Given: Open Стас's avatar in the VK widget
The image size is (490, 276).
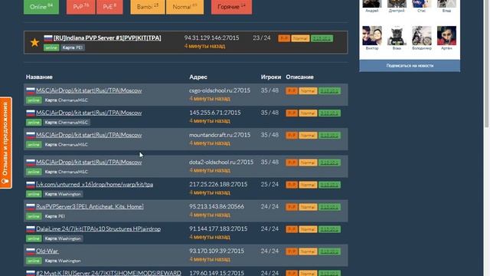Looking at the screenshot, I should (x=422, y=4).
